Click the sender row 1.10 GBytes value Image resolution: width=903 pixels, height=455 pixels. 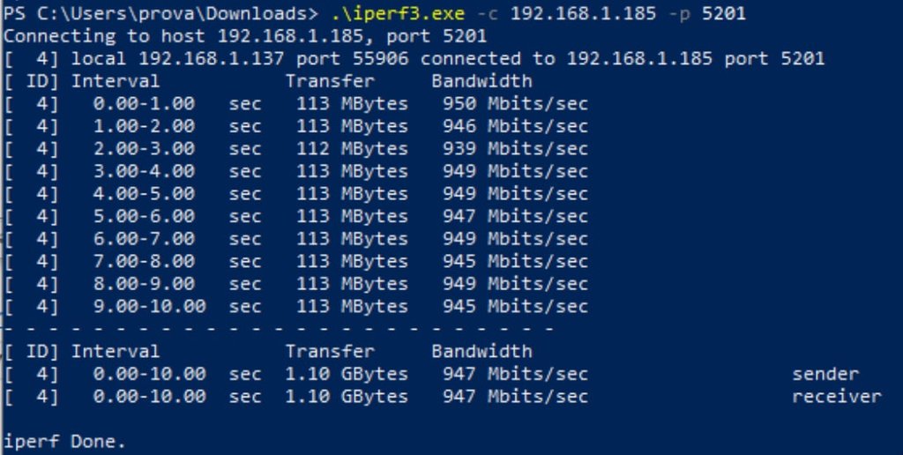[x=347, y=374]
